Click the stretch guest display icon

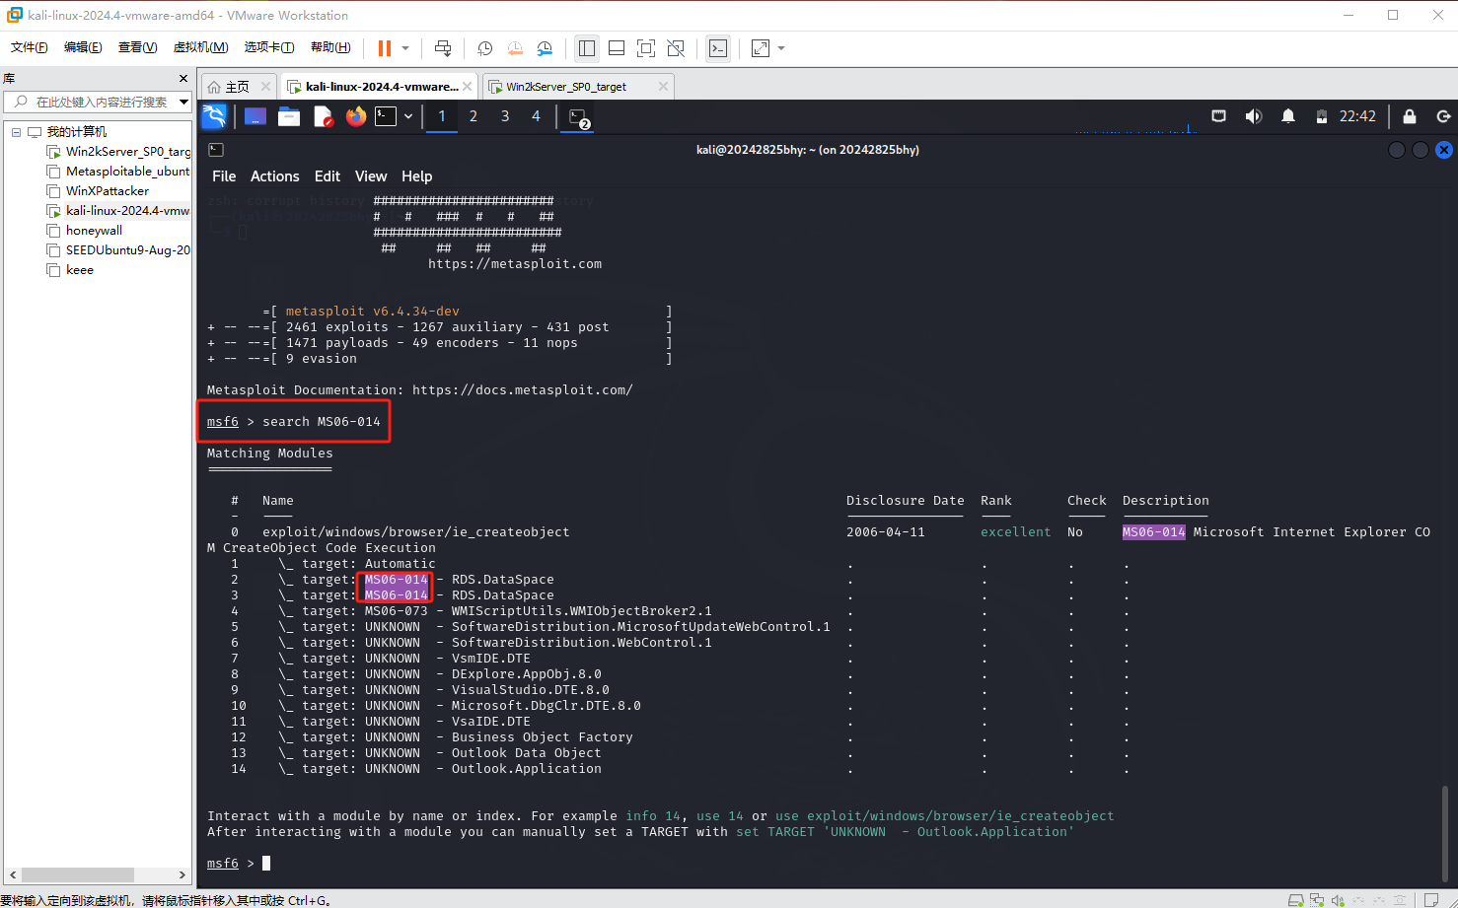point(761,48)
